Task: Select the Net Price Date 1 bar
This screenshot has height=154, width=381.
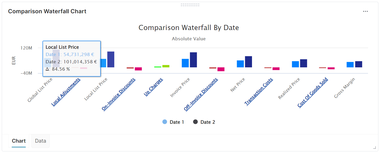Action: click(240, 64)
